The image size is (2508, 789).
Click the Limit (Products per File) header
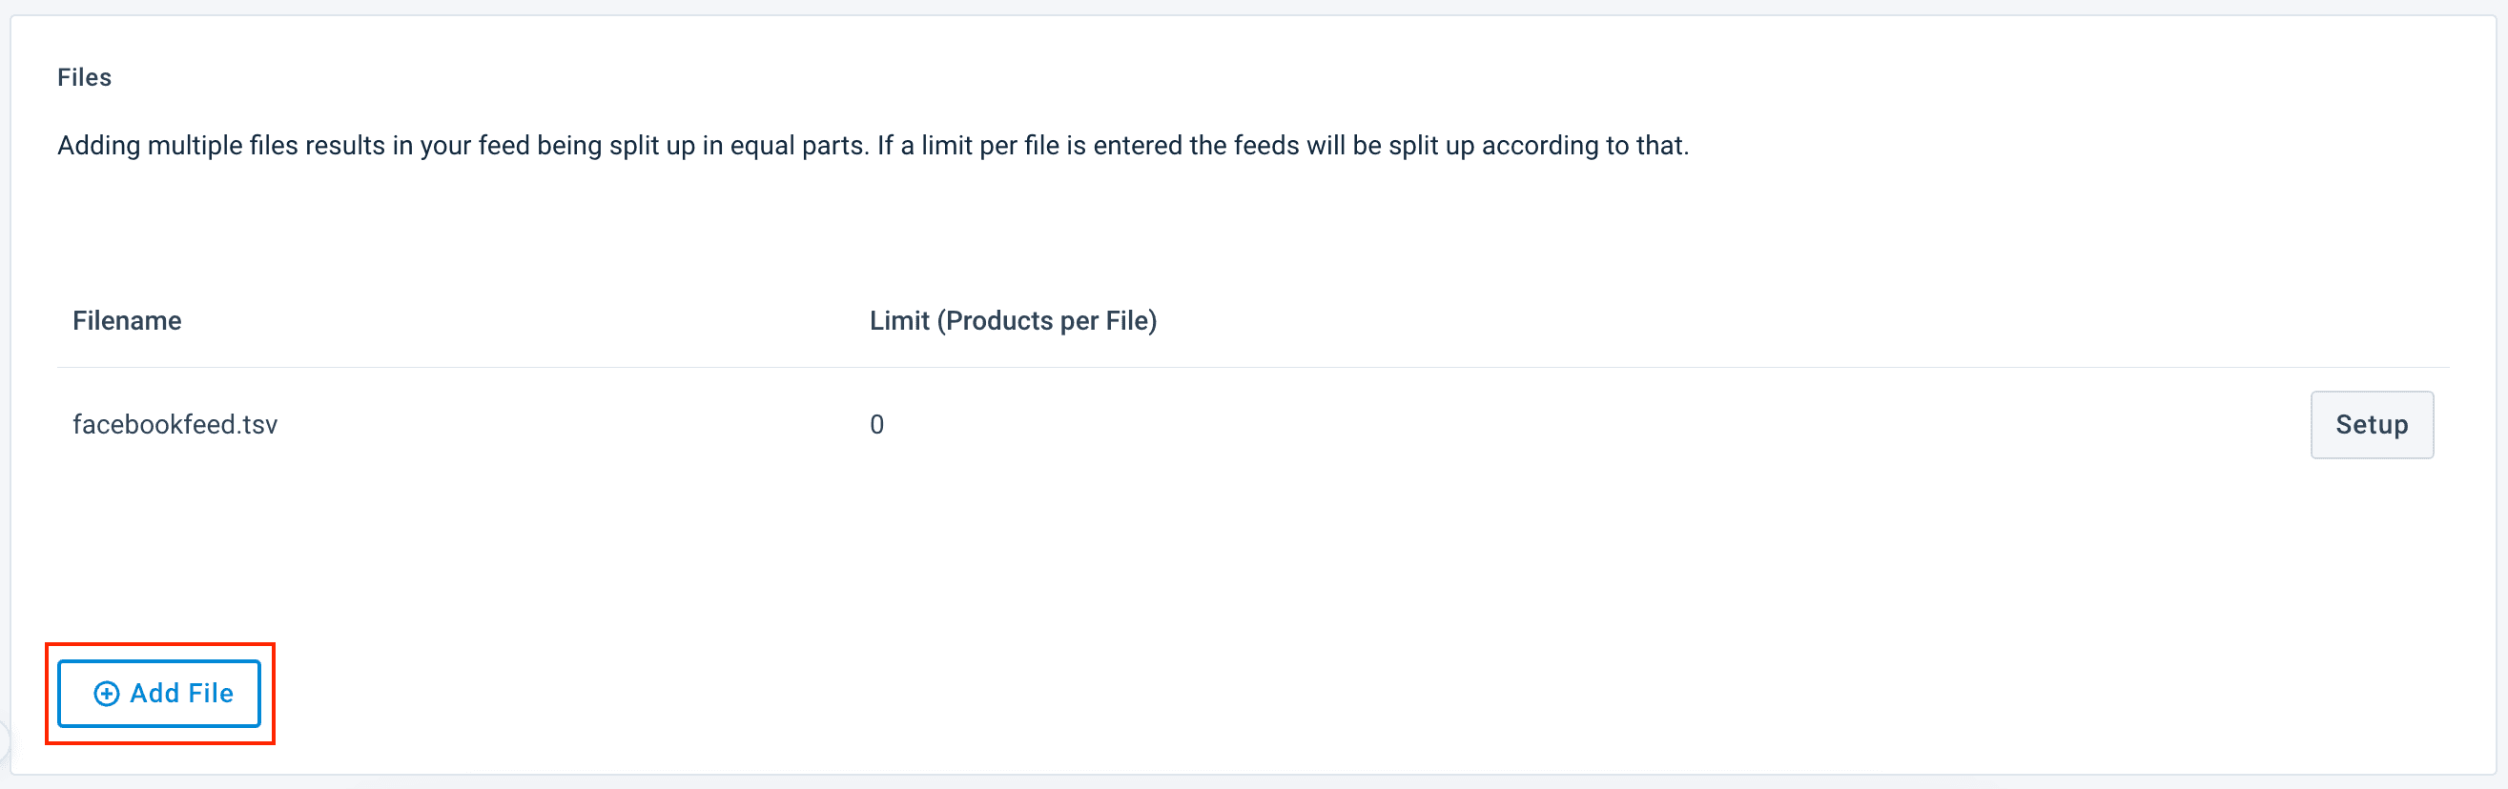tap(1013, 321)
